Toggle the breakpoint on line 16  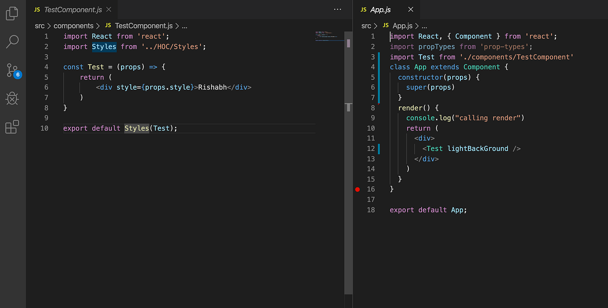coord(357,189)
